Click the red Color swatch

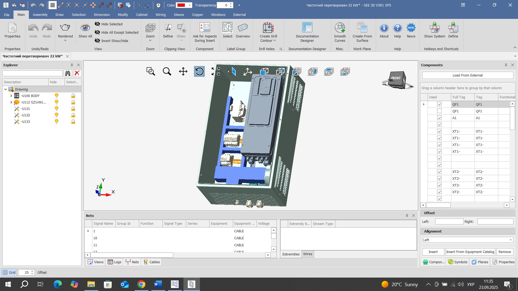(181, 5)
